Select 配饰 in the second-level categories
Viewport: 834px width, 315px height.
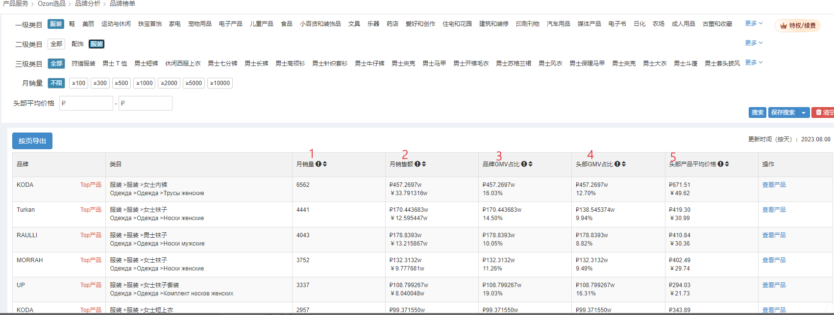pyautogui.click(x=77, y=44)
